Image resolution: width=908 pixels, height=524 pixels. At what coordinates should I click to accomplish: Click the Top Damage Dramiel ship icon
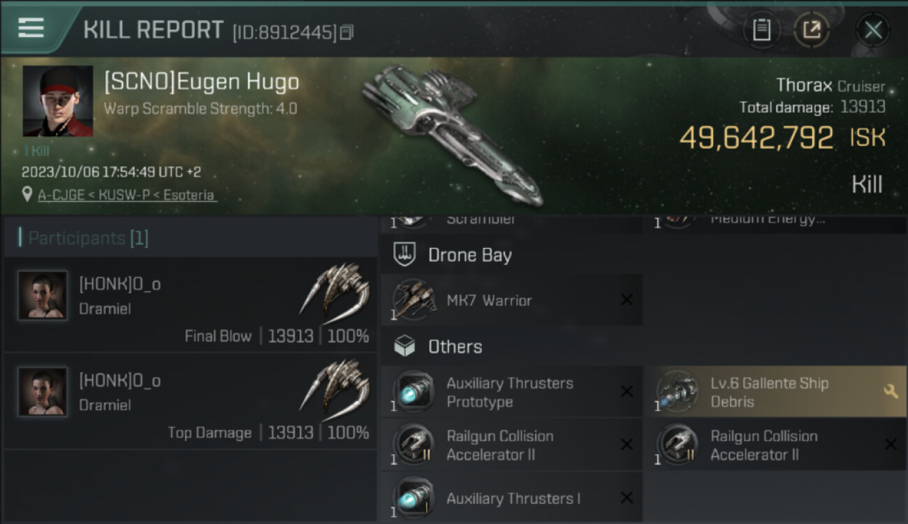[335, 386]
